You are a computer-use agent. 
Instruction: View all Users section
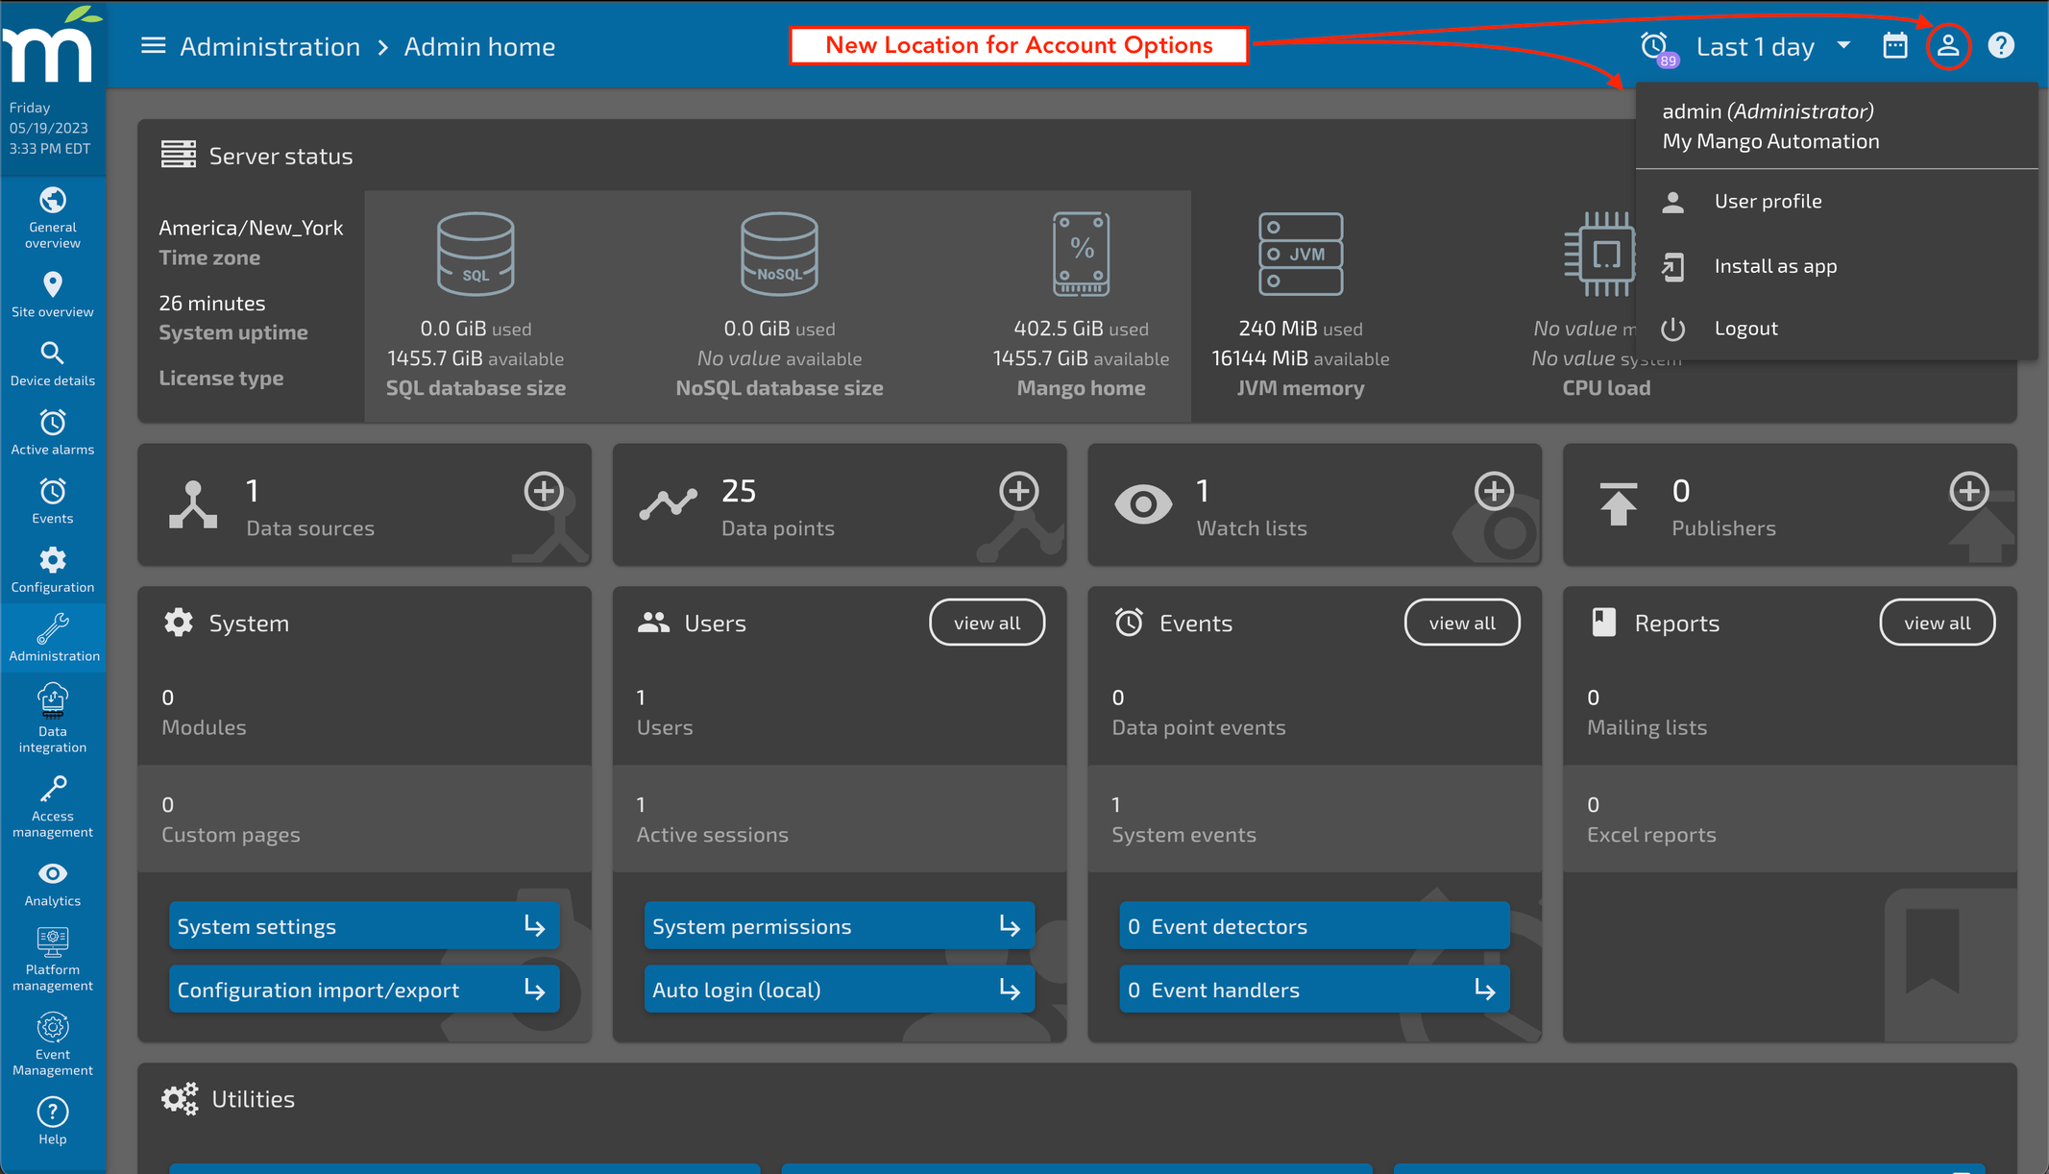click(985, 621)
